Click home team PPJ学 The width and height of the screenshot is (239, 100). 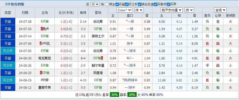pyautogui.click(x=45, y=80)
